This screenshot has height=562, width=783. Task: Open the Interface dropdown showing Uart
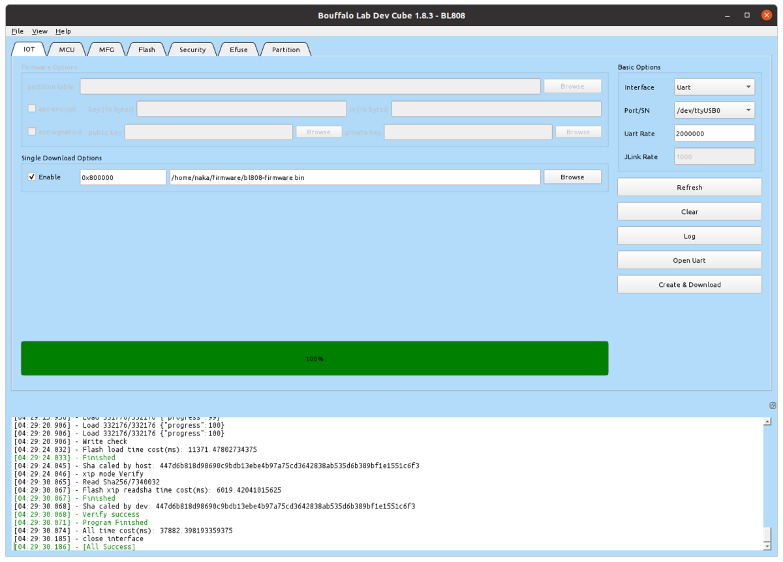pyautogui.click(x=714, y=87)
